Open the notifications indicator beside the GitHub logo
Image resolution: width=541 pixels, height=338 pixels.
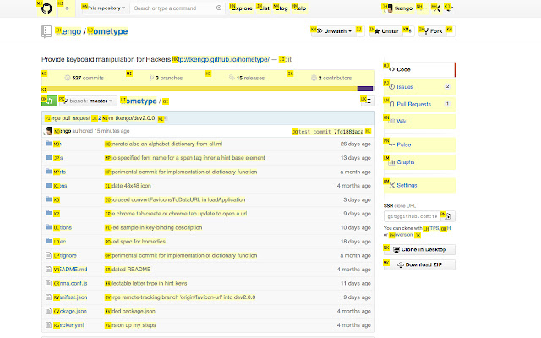click(x=67, y=8)
